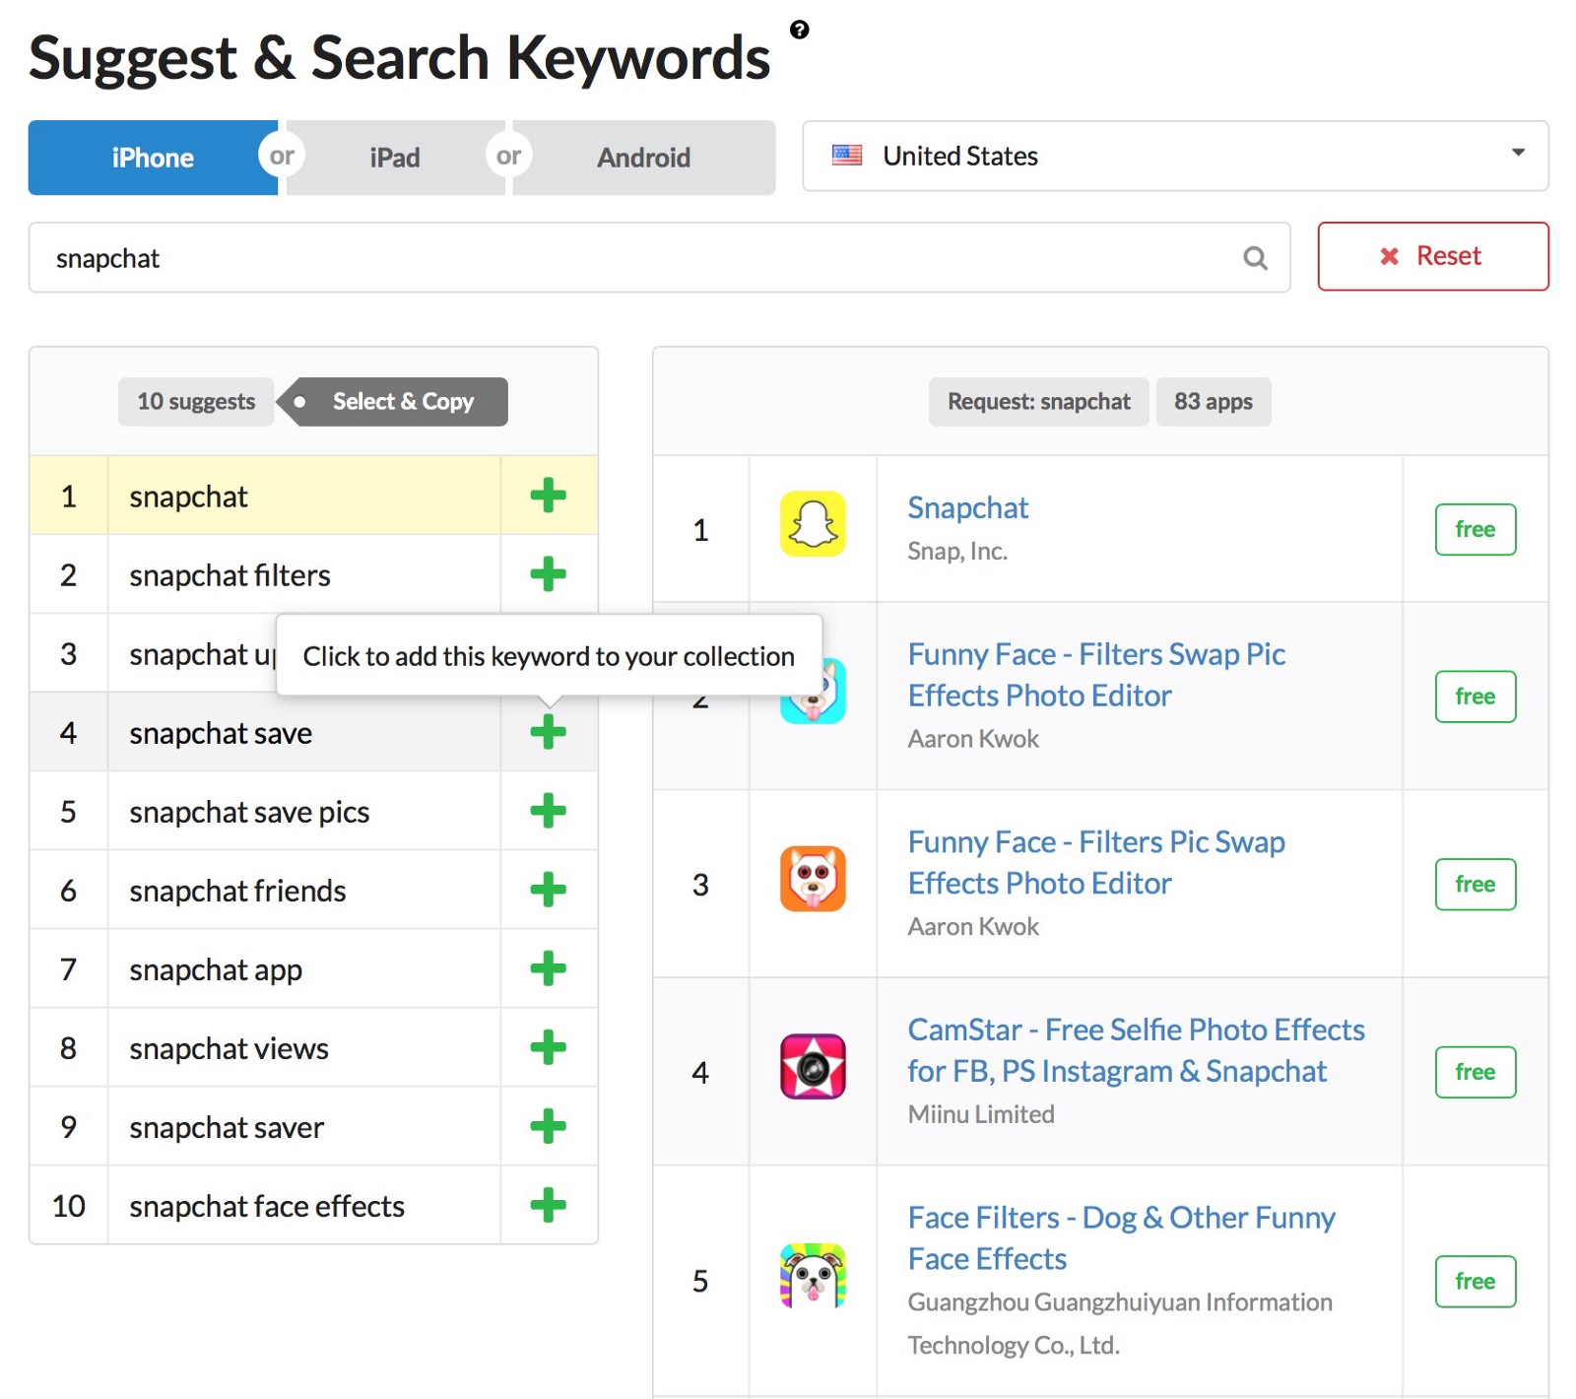Image resolution: width=1576 pixels, height=1399 pixels.
Task: Open the help question mark icon
Action: tap(800, 30)
